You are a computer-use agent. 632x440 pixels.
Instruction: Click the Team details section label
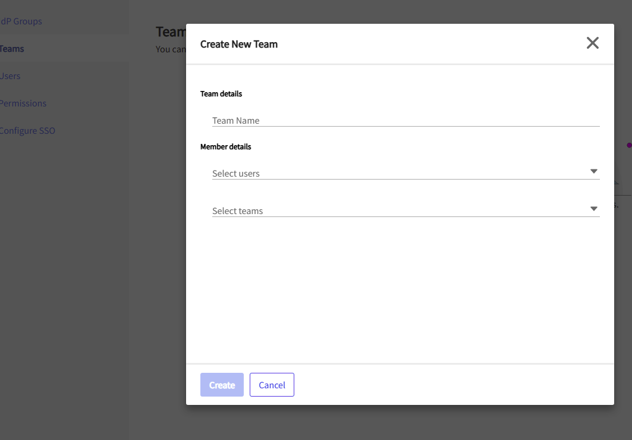pos(221,94)
